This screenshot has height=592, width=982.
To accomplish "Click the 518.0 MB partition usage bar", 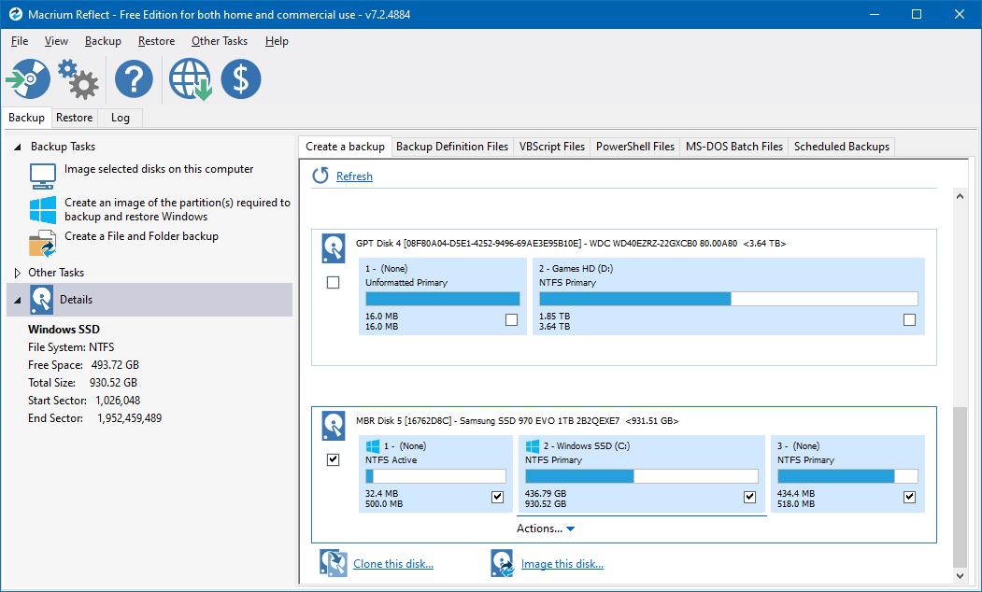I will (x=847, y=476).
